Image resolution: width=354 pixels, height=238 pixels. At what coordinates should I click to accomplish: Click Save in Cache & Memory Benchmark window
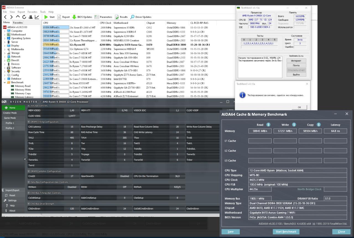(x=230, y=232)
